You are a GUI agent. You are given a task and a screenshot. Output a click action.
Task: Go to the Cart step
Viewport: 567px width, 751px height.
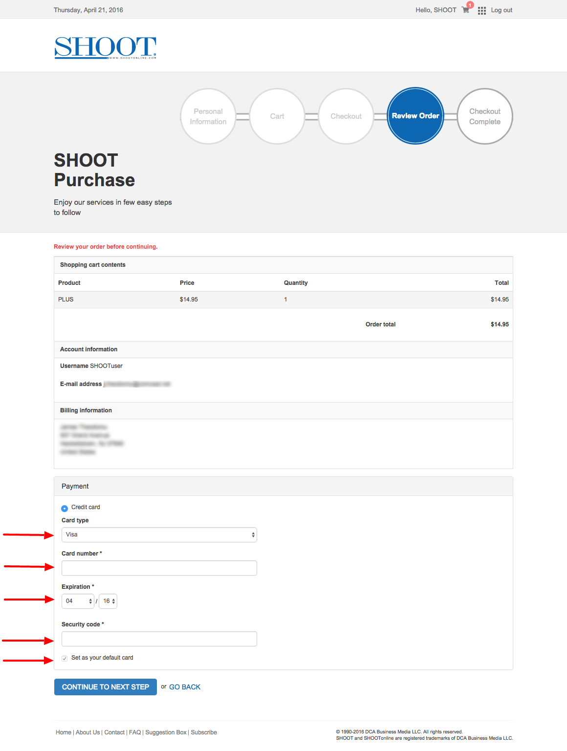click(277, 116)
